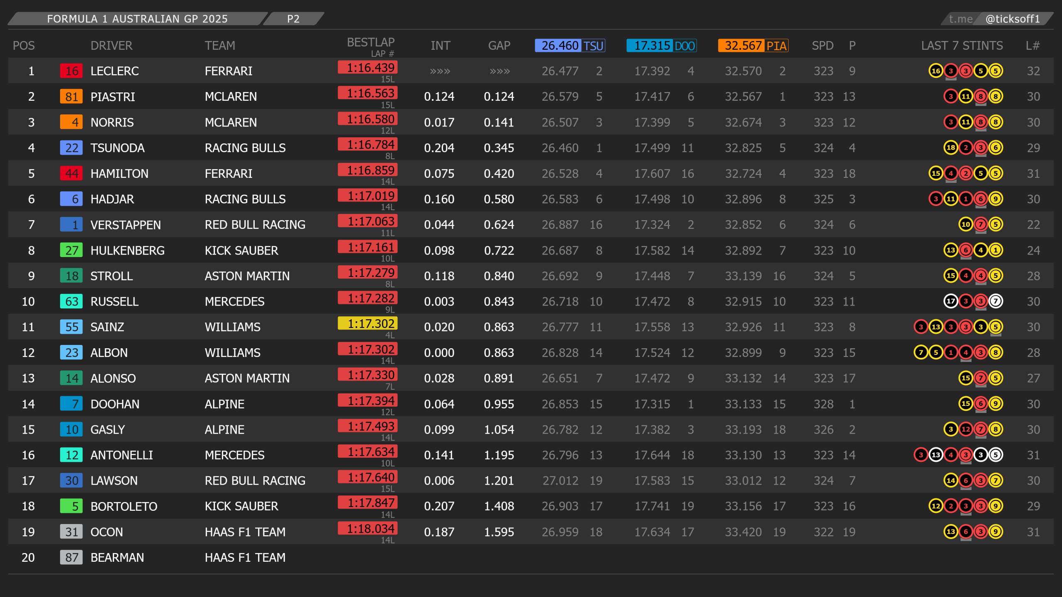Select the VERSTAPPEN driver name
The height and width of the screenshot is (597, 1062).
point(125,225)
